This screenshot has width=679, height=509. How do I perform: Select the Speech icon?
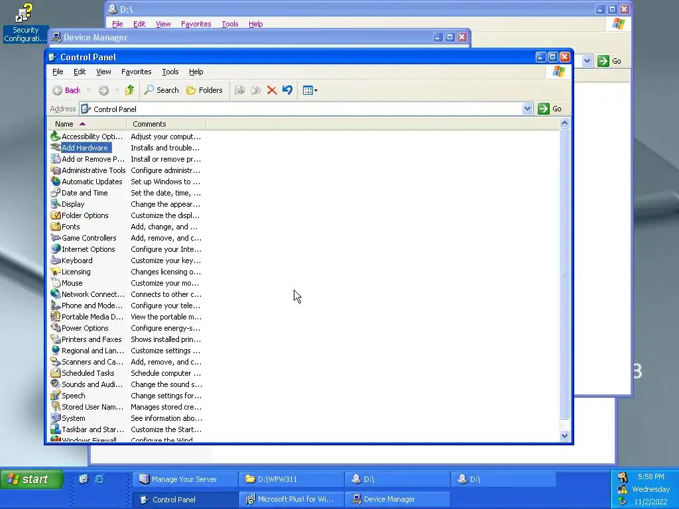click(x=56, y=395)
